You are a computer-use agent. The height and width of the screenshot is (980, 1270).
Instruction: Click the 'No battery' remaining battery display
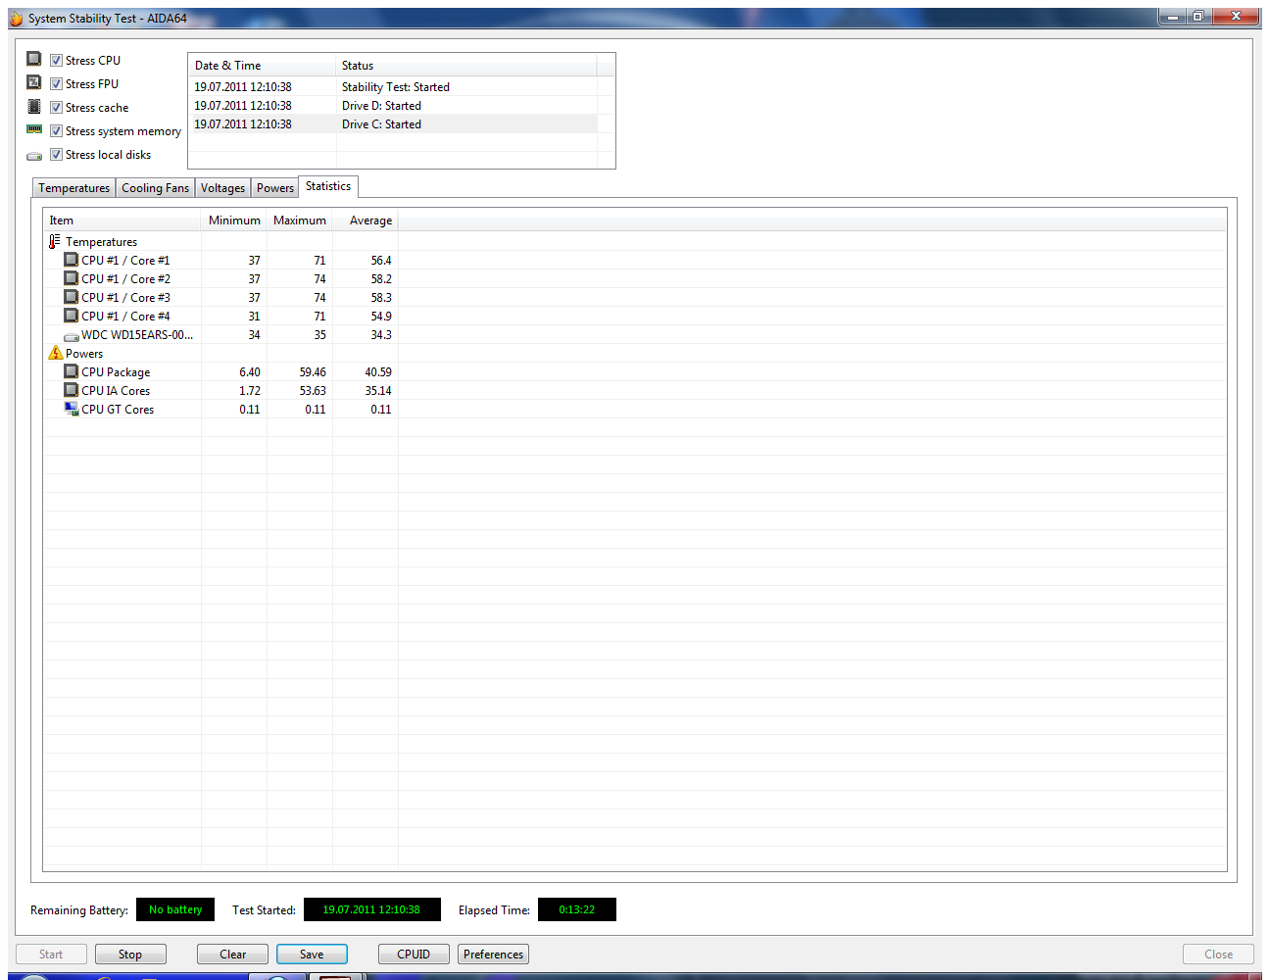[x=175, y=909]
